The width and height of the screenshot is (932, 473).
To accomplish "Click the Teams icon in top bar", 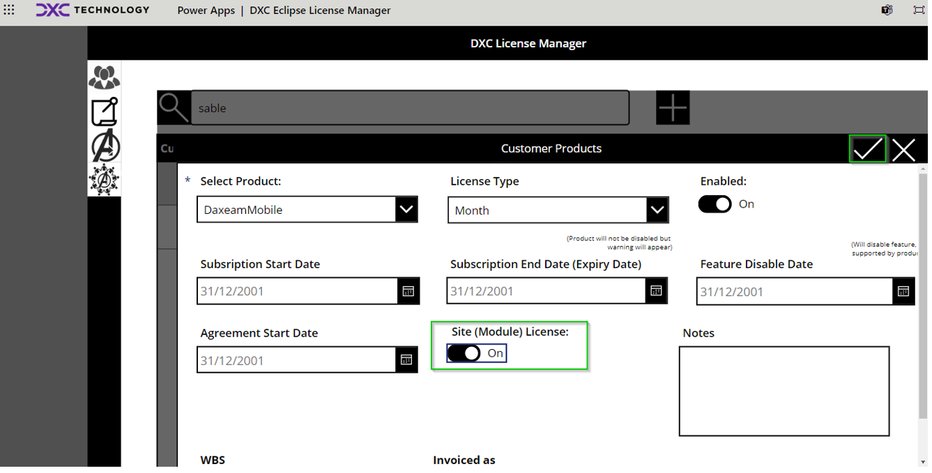I will (x=887, y=10).
